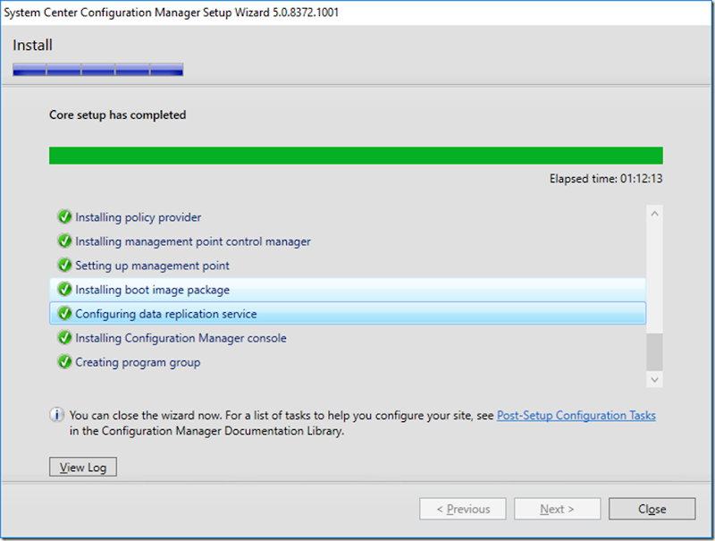Click the green check icon beside Installing policy provider
715x541 pixels.
point(64,217)
